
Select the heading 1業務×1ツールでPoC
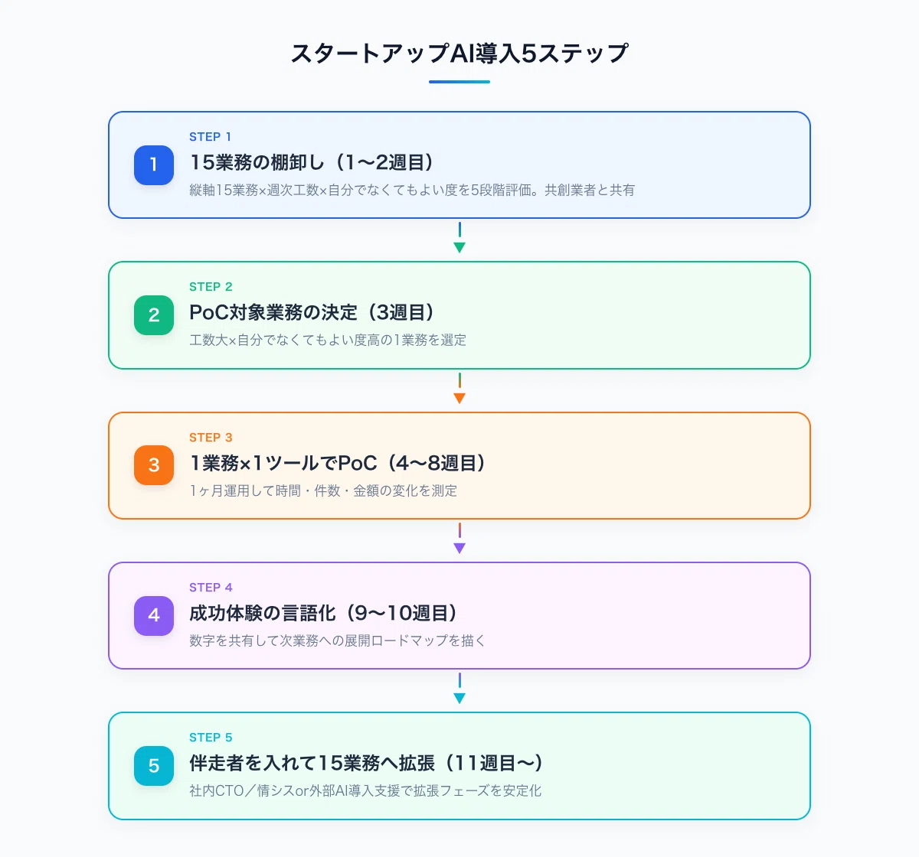[x=284, y=463]
